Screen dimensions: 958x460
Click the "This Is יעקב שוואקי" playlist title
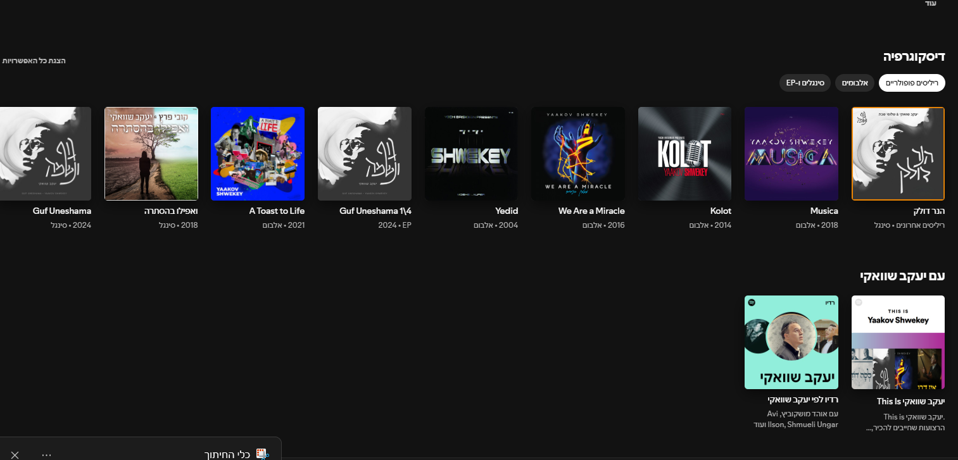(x=911, y=402)
